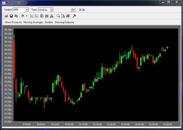This screenshot has width=183, height=130.
Task: Click the 25,80p. price axis label
Action: coord(8,82)
